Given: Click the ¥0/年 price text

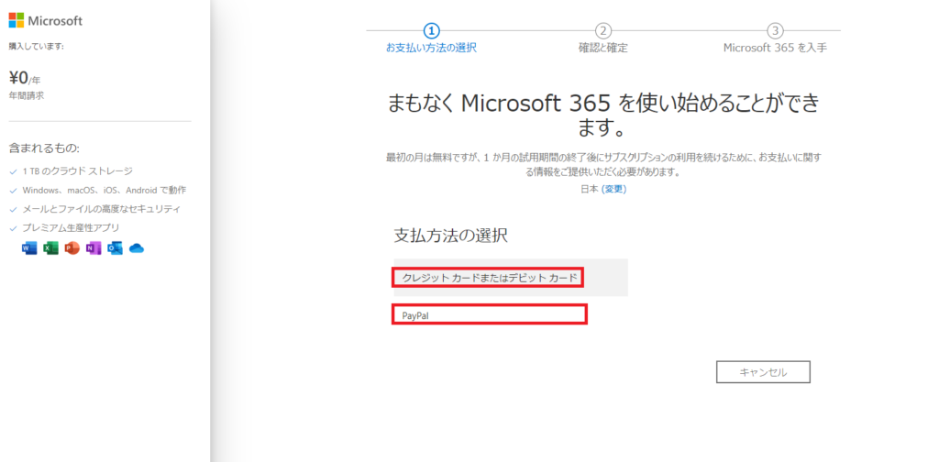Looking at the screenshot, I should coord(25,78).
